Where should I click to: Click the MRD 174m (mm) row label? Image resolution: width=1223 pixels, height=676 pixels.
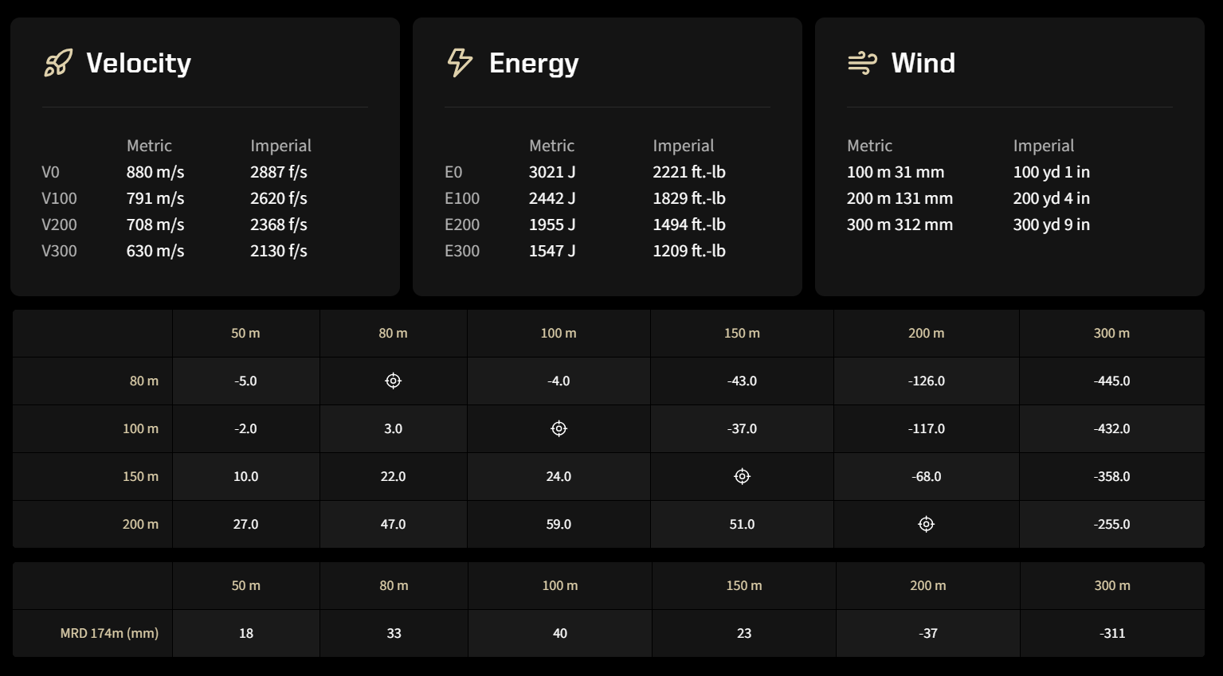[x=109, y=633]
